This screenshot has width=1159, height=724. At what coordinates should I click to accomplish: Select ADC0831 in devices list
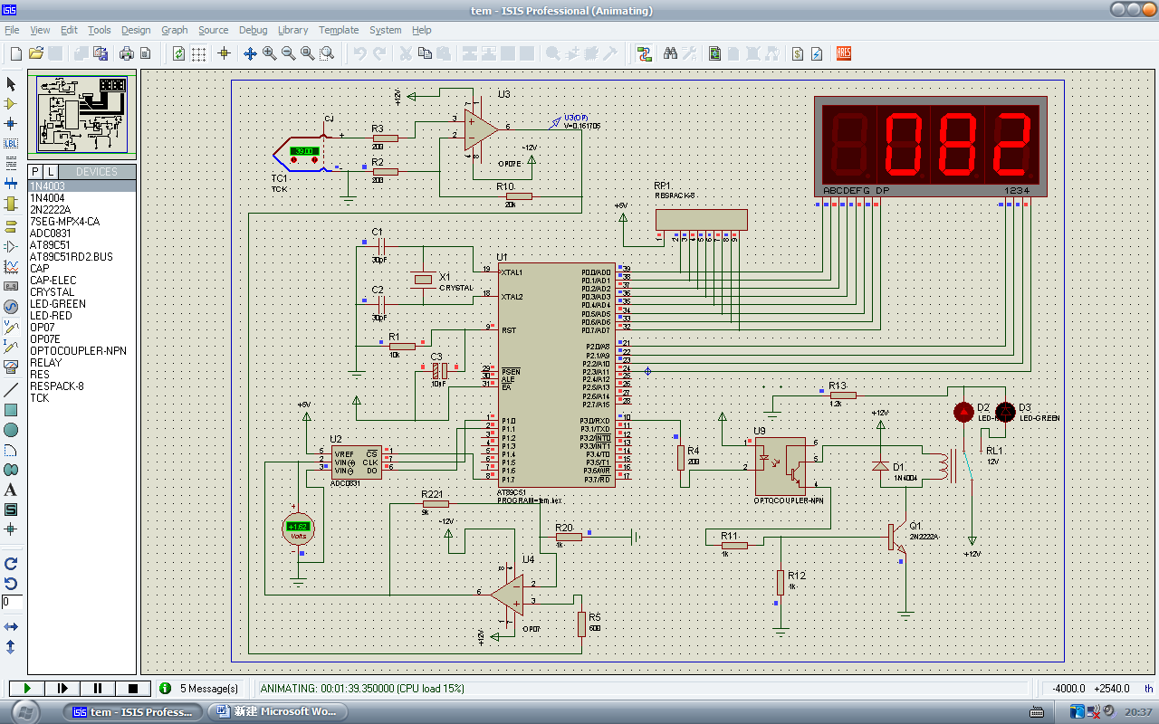pyautogui.click(x=82, y=233)
